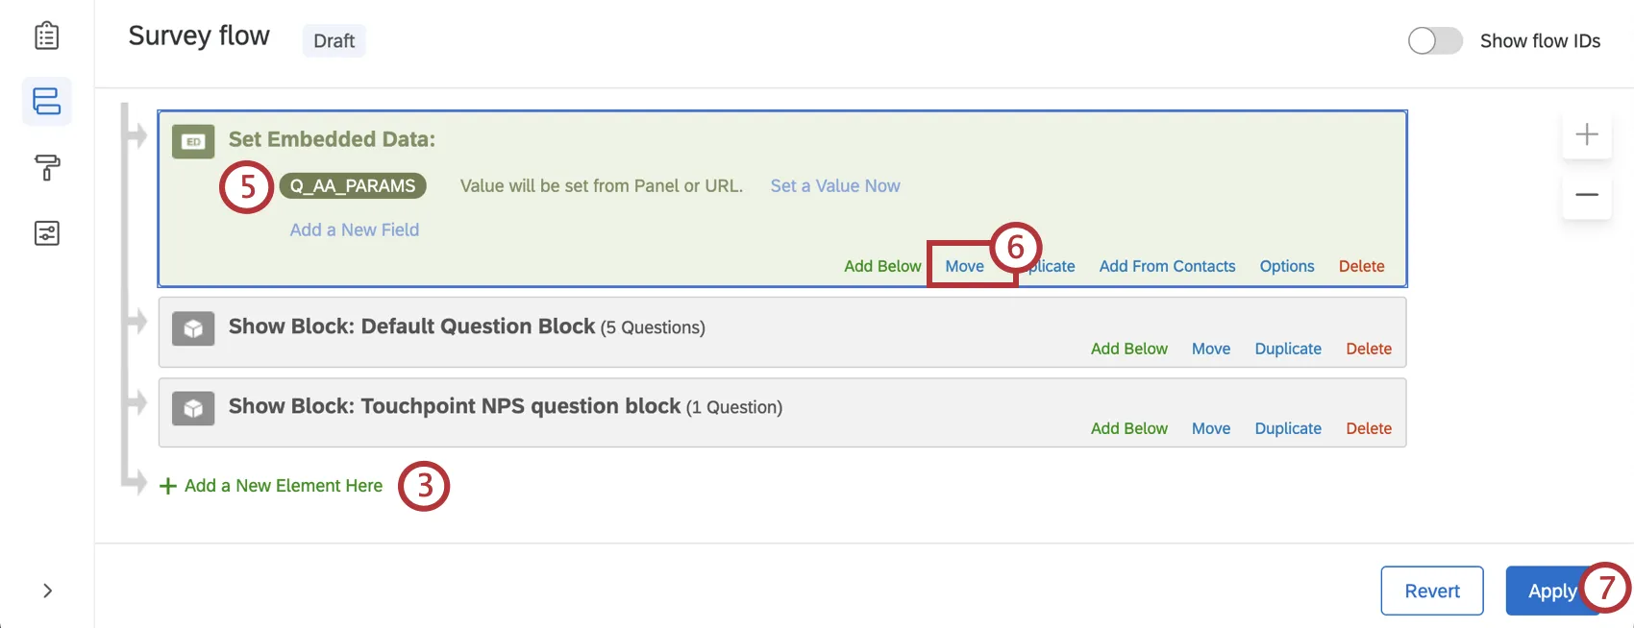Apply the survey flow changes
This screenshot has width=1634, height=628.
[1551, 591]
